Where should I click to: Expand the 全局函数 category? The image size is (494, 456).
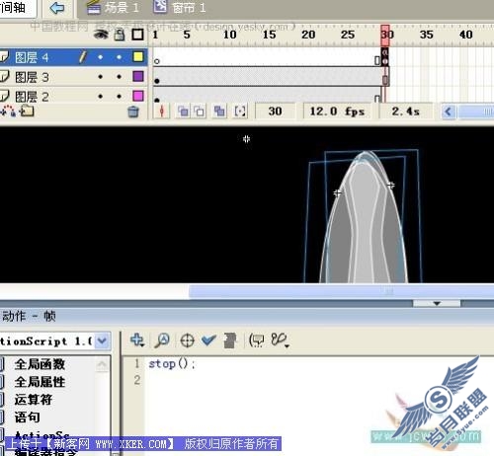click(x=40, y=364)
